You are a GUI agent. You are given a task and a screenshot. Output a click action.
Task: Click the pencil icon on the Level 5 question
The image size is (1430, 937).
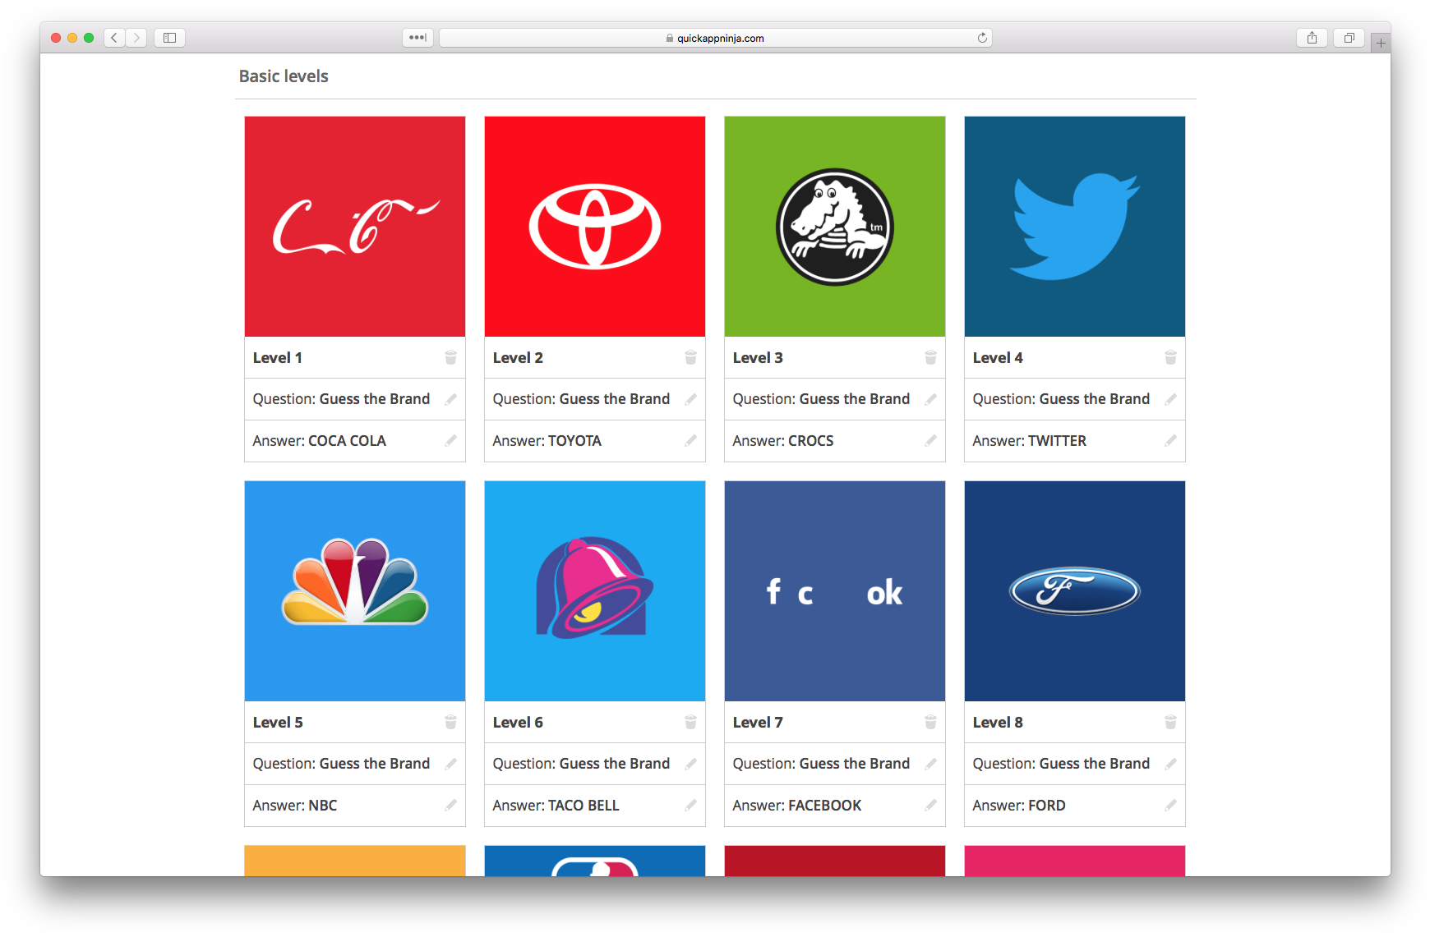click(x=450, y=764)
